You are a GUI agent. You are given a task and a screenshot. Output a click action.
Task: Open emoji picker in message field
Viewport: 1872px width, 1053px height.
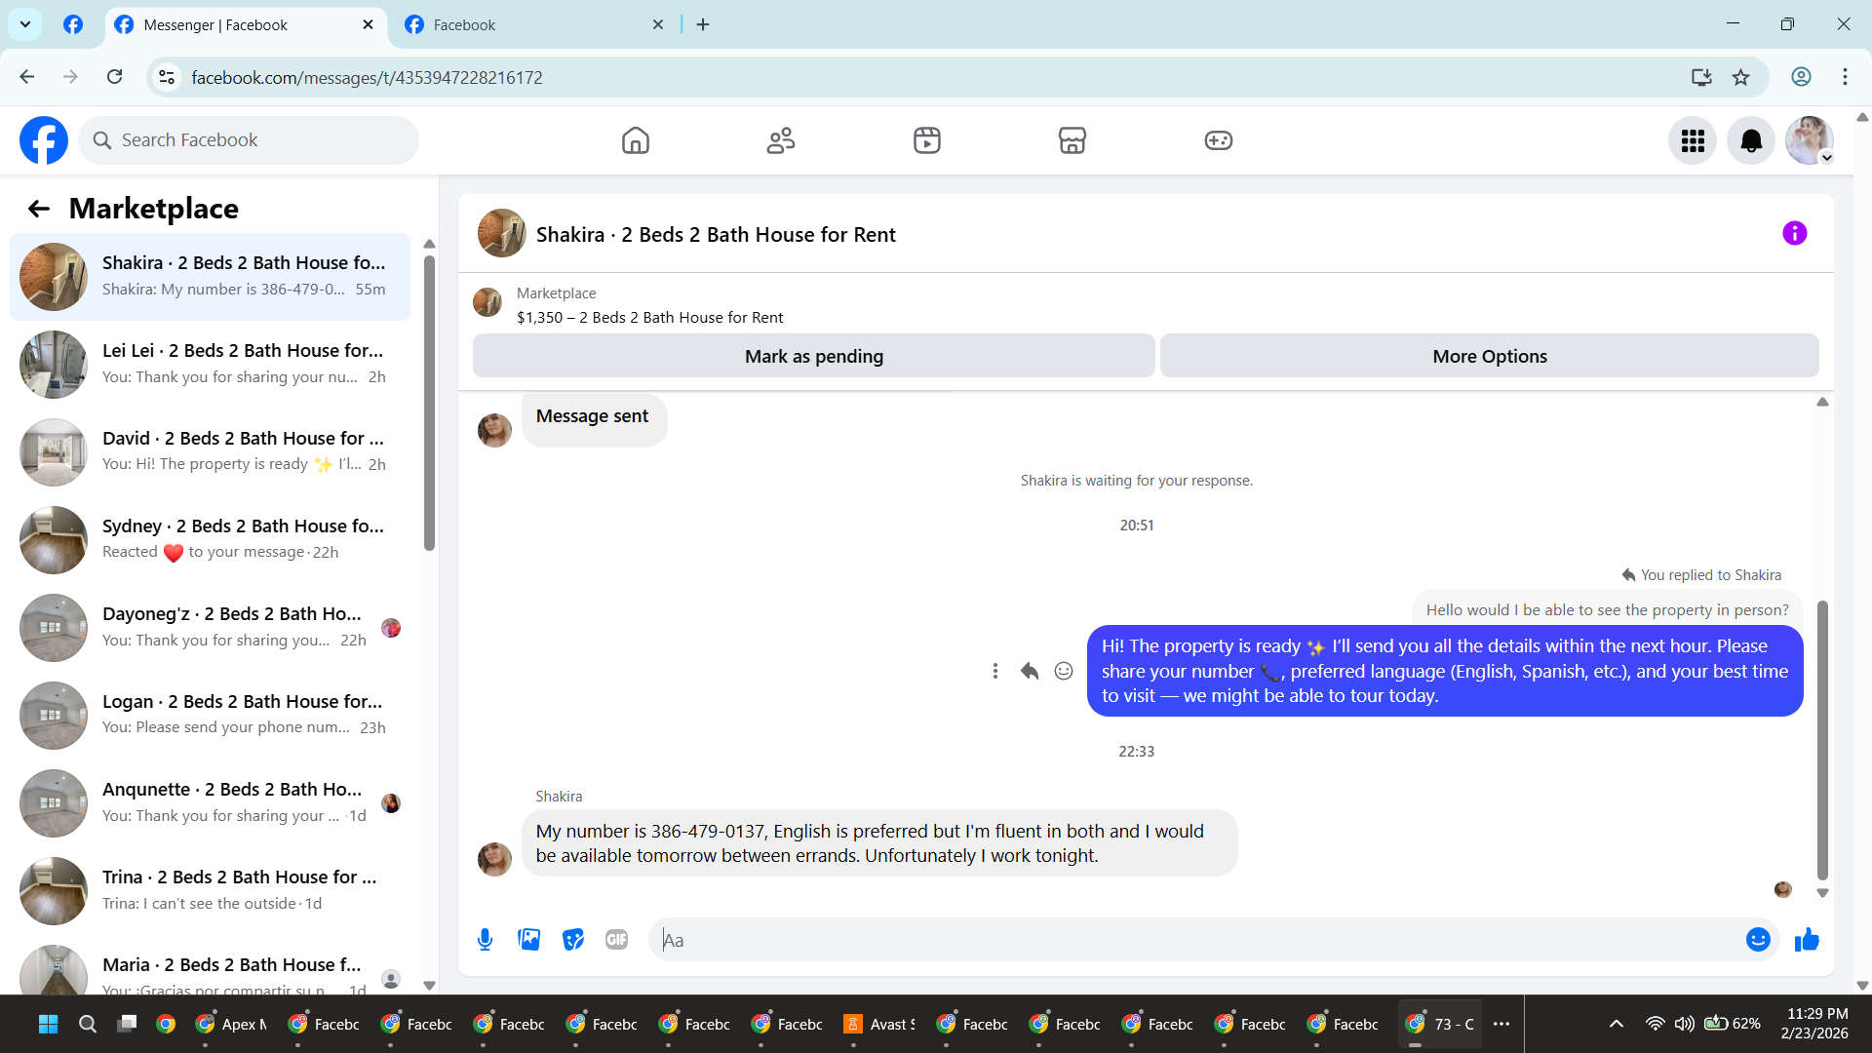(x=1757, y=939)
